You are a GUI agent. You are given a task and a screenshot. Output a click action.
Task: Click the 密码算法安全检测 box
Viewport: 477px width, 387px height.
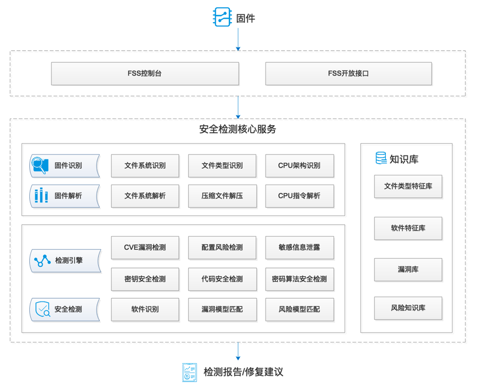(x=299, y=279)
